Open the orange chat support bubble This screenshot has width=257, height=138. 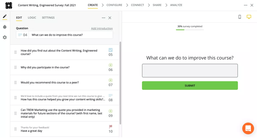pyautogui.click(x=248, y=128)
